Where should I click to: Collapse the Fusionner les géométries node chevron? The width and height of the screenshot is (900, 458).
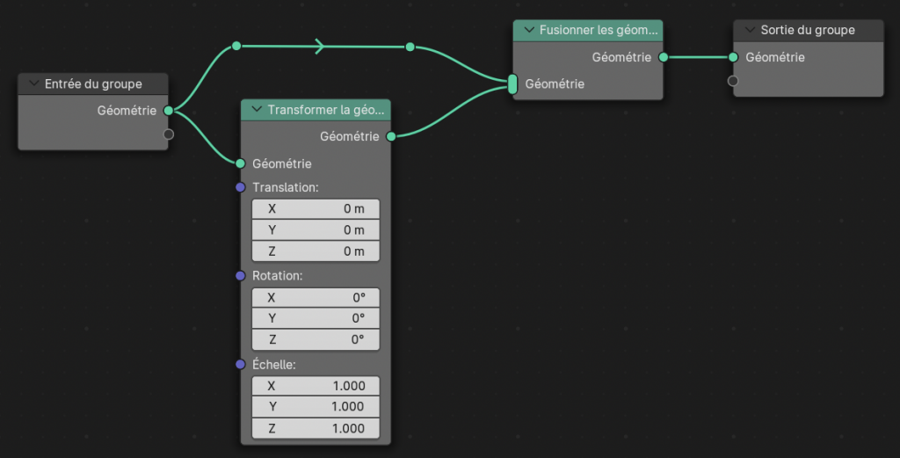click(x=528, y=30)
